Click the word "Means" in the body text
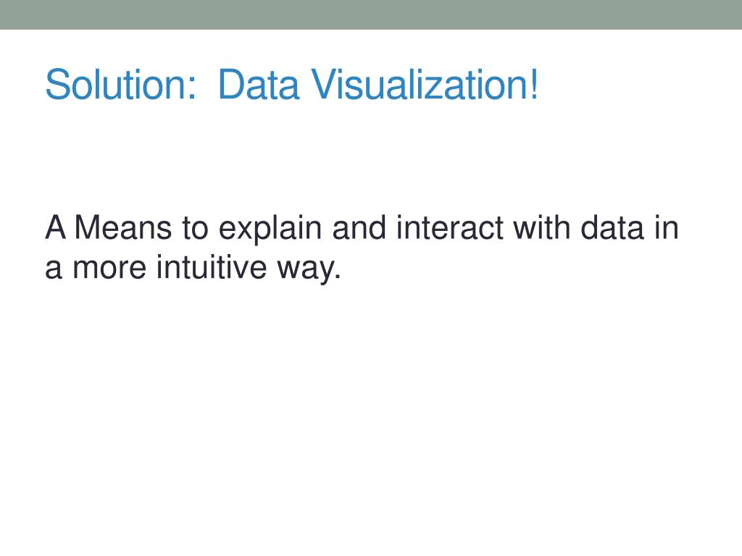This screenshot has height=556, width=742. pos(124,229)
